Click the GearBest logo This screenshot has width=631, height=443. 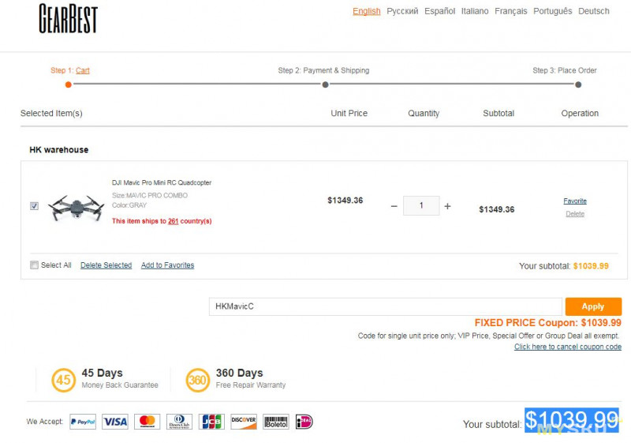pyautogui.click(x=68, y=18)
